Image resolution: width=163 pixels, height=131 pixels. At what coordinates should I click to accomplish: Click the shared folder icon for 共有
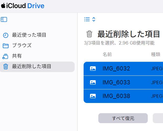(x=5, y=56)
